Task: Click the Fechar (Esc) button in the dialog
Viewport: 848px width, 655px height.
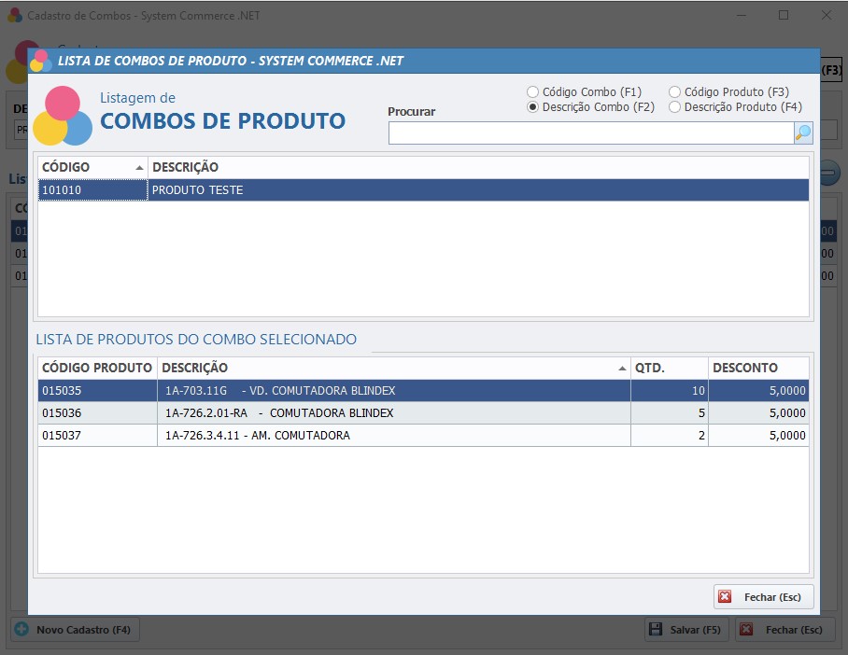Action: (x=766, y=596)
